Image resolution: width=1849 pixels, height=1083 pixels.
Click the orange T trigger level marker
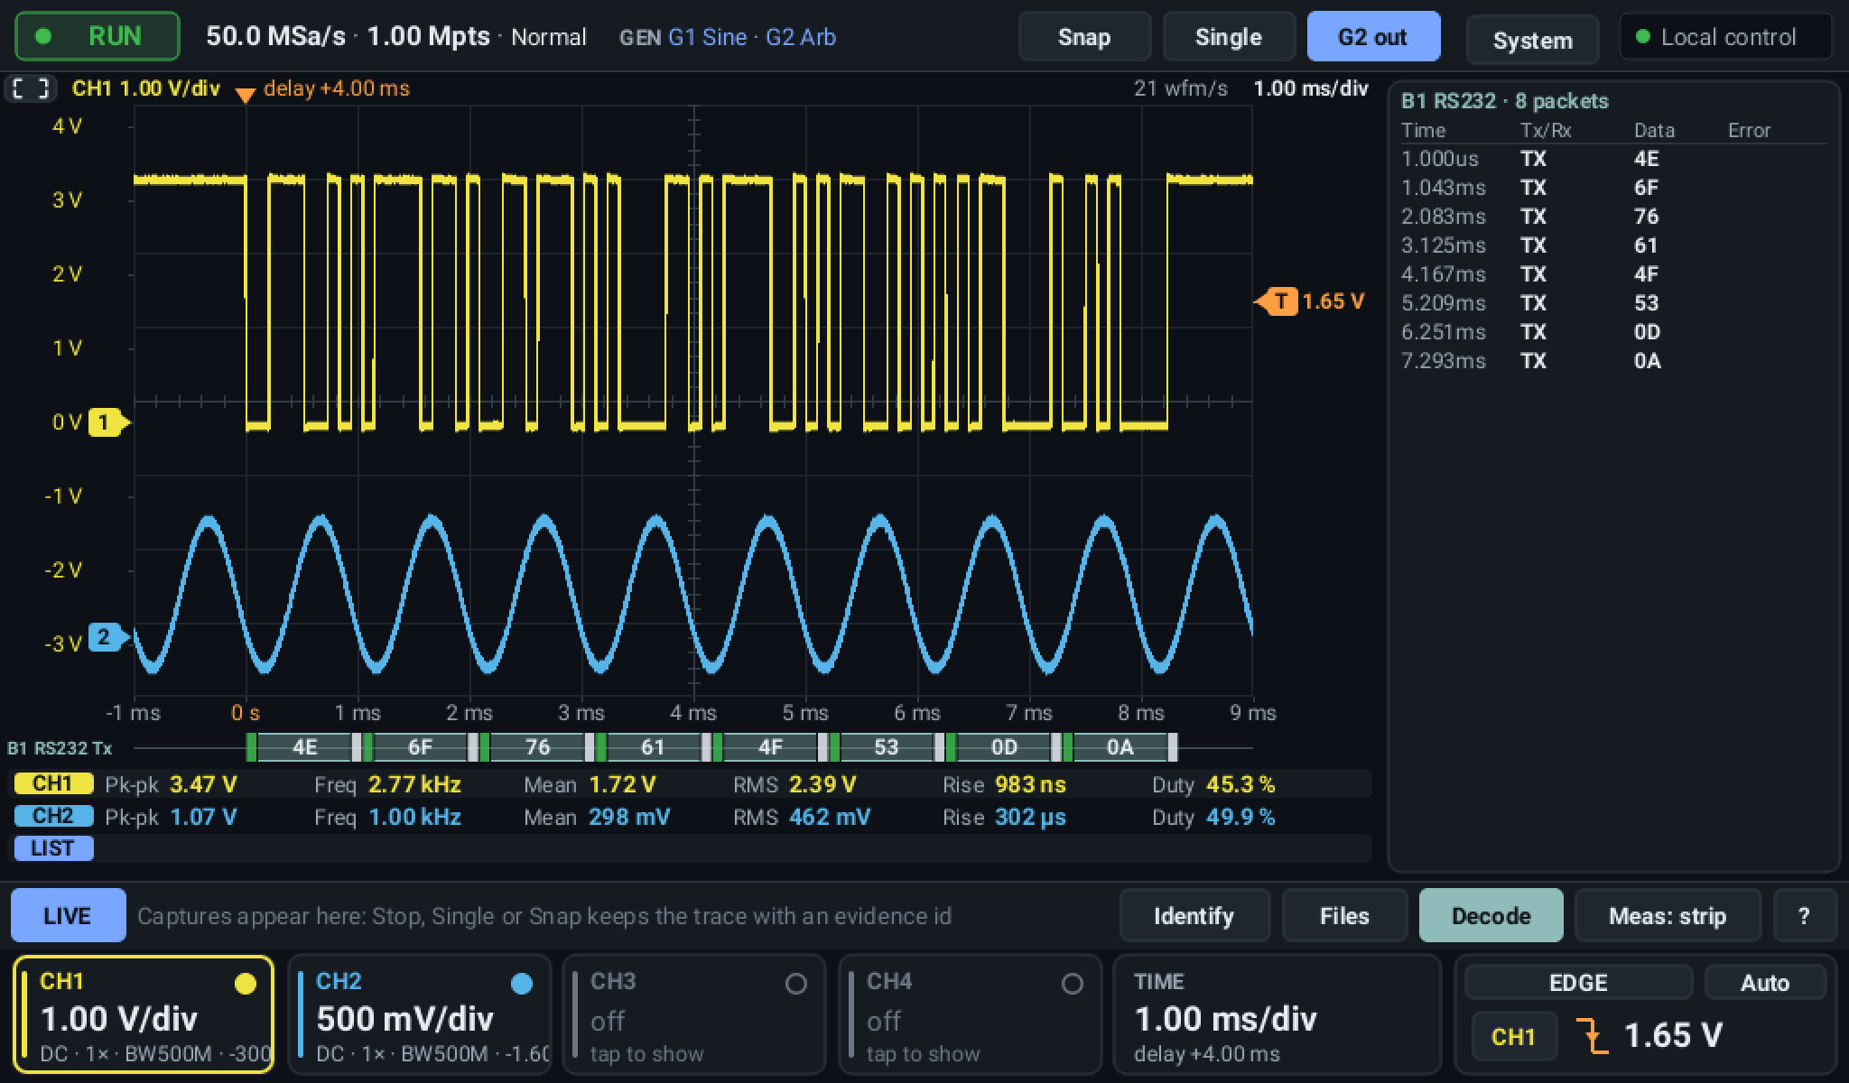click(1278, 301)
